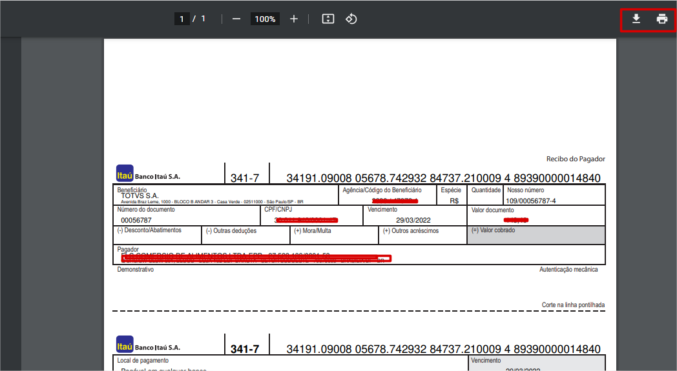The image size is (677, 371).
Task: Select document number 00056787
Action: [136, 220]
